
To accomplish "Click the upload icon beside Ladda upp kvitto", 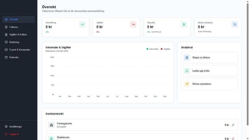I will coord(187,71).
